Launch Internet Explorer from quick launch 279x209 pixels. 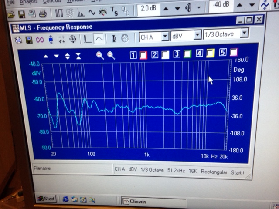65,199
